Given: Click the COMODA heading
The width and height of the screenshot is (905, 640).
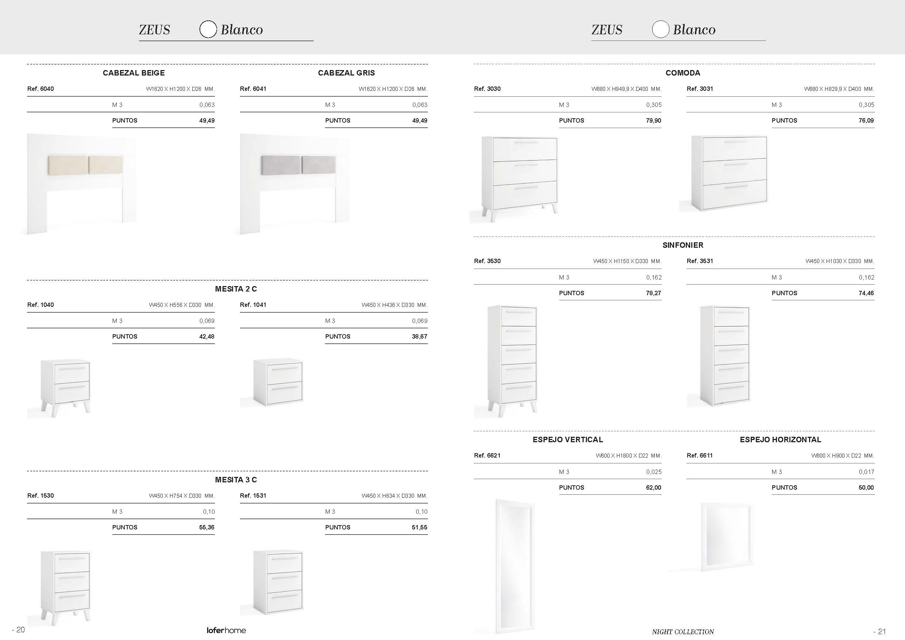Looking at the screenshot, I should (683, 73).
